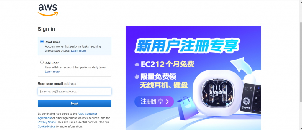Click the blue shopping bag graphic

(188, 108)
